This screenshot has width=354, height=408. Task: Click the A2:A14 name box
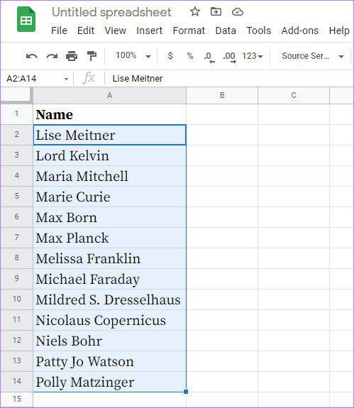click(37, 78)
